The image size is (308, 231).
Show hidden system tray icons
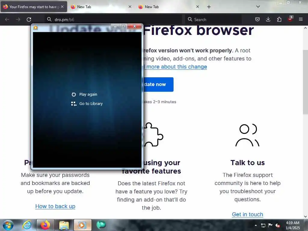tap(256, 225)
